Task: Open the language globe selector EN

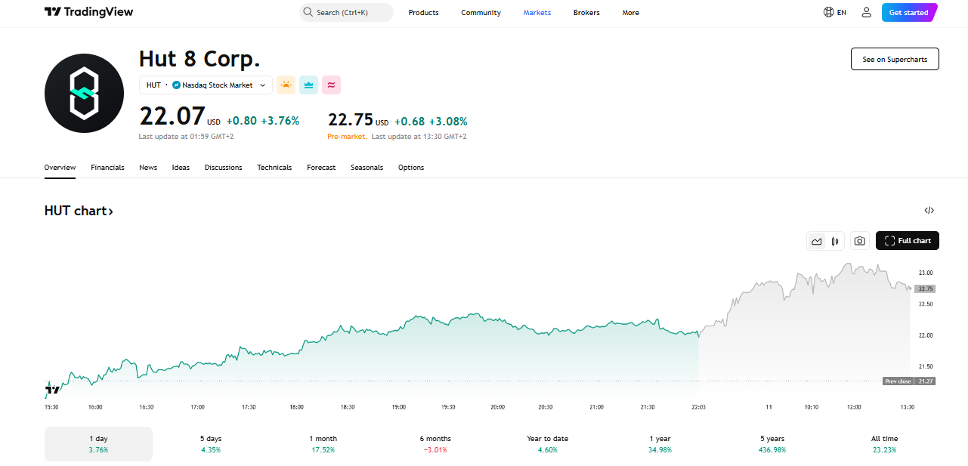Action: click(x=835, y=12)
